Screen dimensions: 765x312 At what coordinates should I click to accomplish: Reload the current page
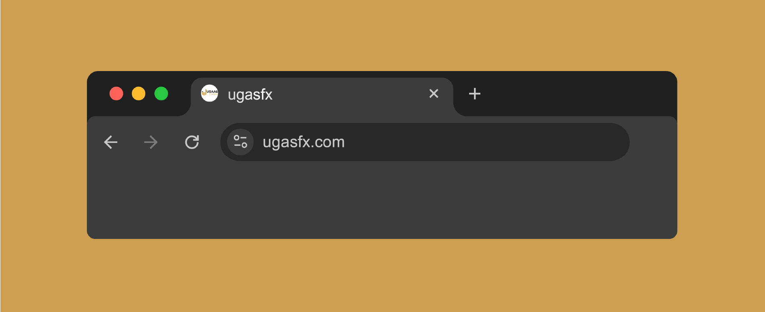pos(192,142)
